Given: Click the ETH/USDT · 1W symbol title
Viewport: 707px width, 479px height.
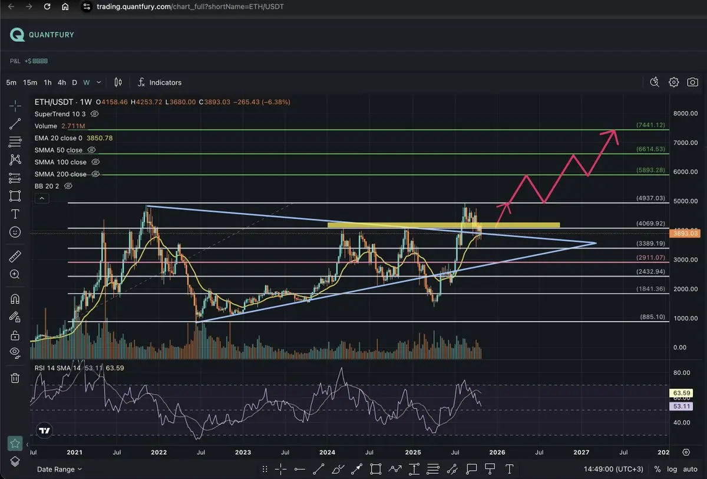Looking at the screenshot, I should 63,102.
